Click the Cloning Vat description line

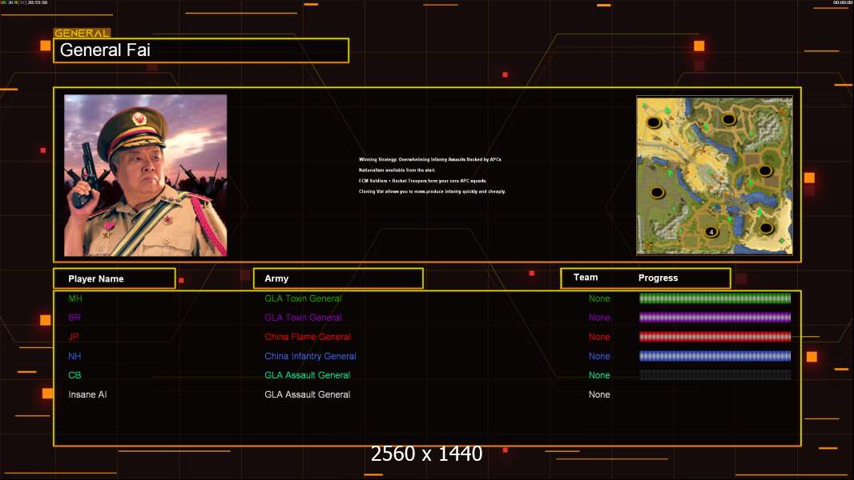pos(432,191)
